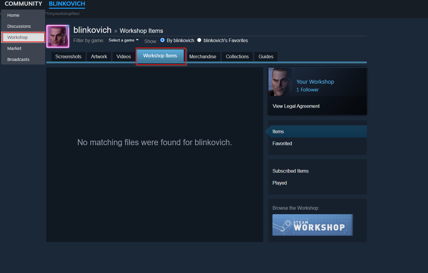Open the Your Workshop link
The width and height of the screenshot is (428, 273).
pyautogui.click(x=315, y=82)
